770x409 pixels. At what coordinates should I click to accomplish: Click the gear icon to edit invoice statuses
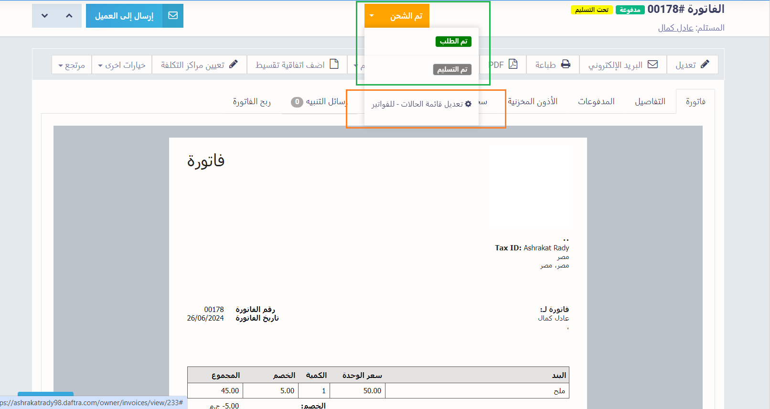tap(468, 104)
